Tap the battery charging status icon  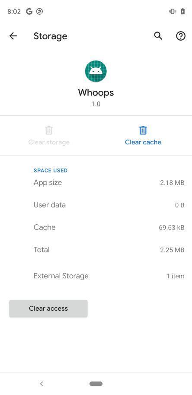183,12
